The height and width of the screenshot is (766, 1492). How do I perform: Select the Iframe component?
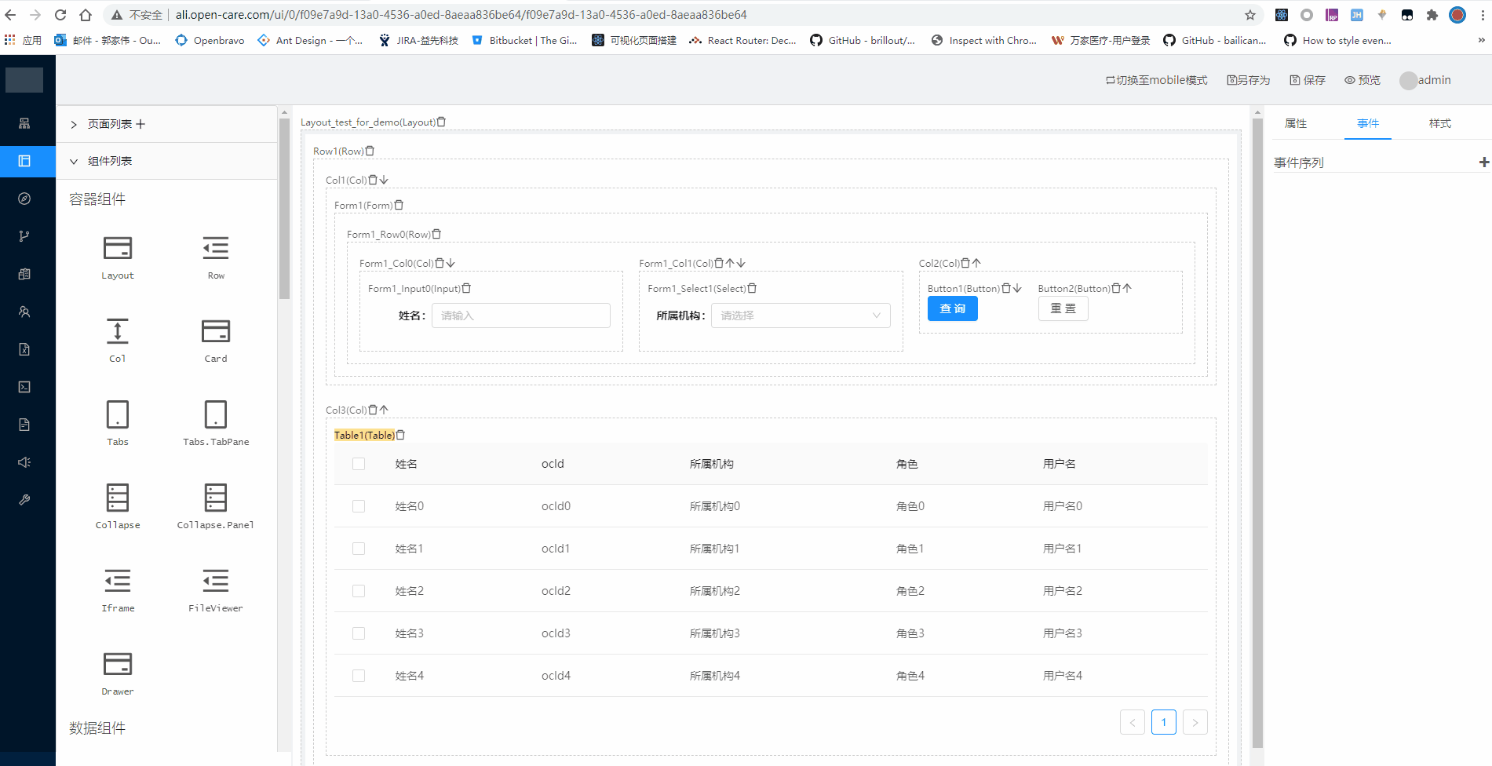pyautogui.click(x=118, y=590)
